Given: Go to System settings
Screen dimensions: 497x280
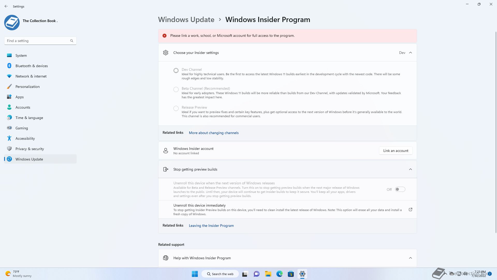Looking at the screenshot, I should tap(40, 55).
